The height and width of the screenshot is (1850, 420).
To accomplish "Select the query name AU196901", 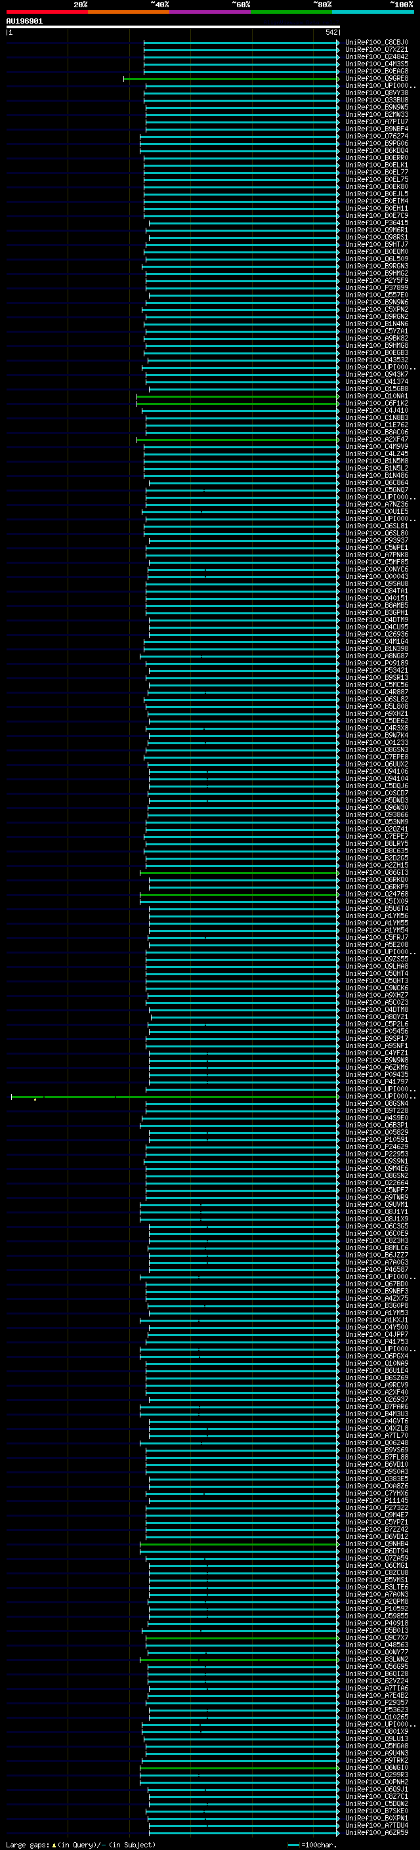I will click(x=24, y=22).
